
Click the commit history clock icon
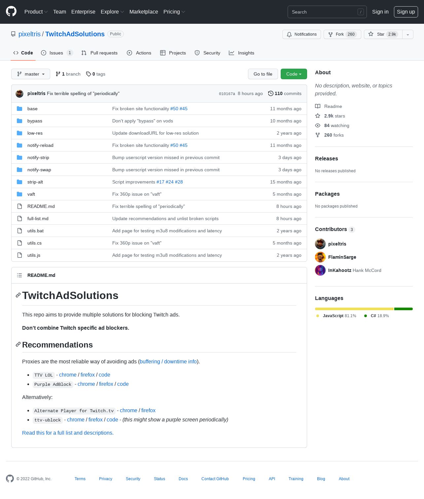coord(271,93)
